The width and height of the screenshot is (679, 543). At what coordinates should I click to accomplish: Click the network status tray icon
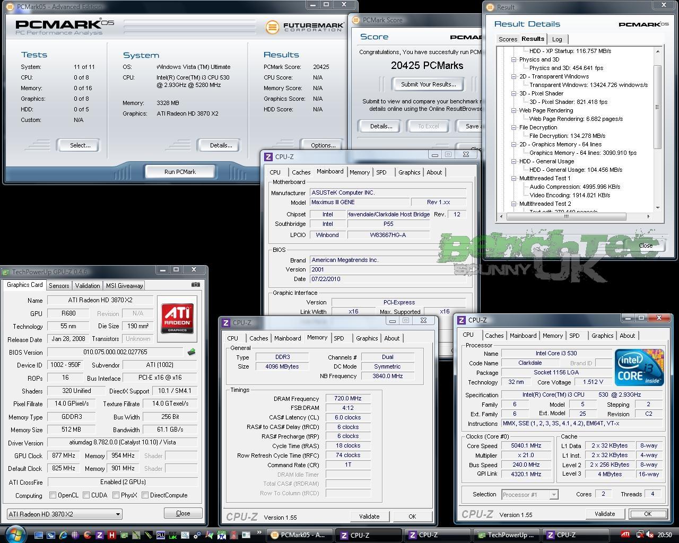coord(640,535)
